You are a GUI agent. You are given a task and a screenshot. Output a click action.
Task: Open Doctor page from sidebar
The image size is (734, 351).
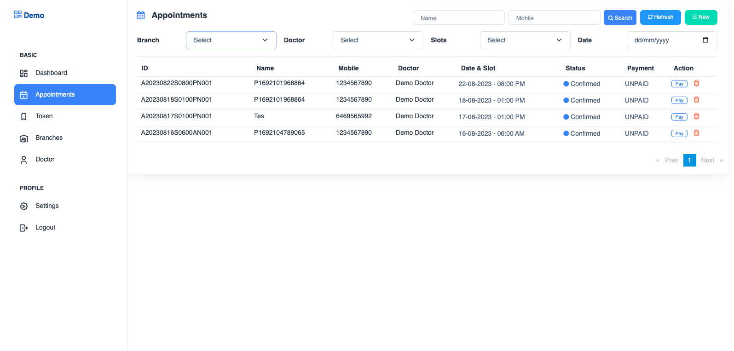(65, 159)
